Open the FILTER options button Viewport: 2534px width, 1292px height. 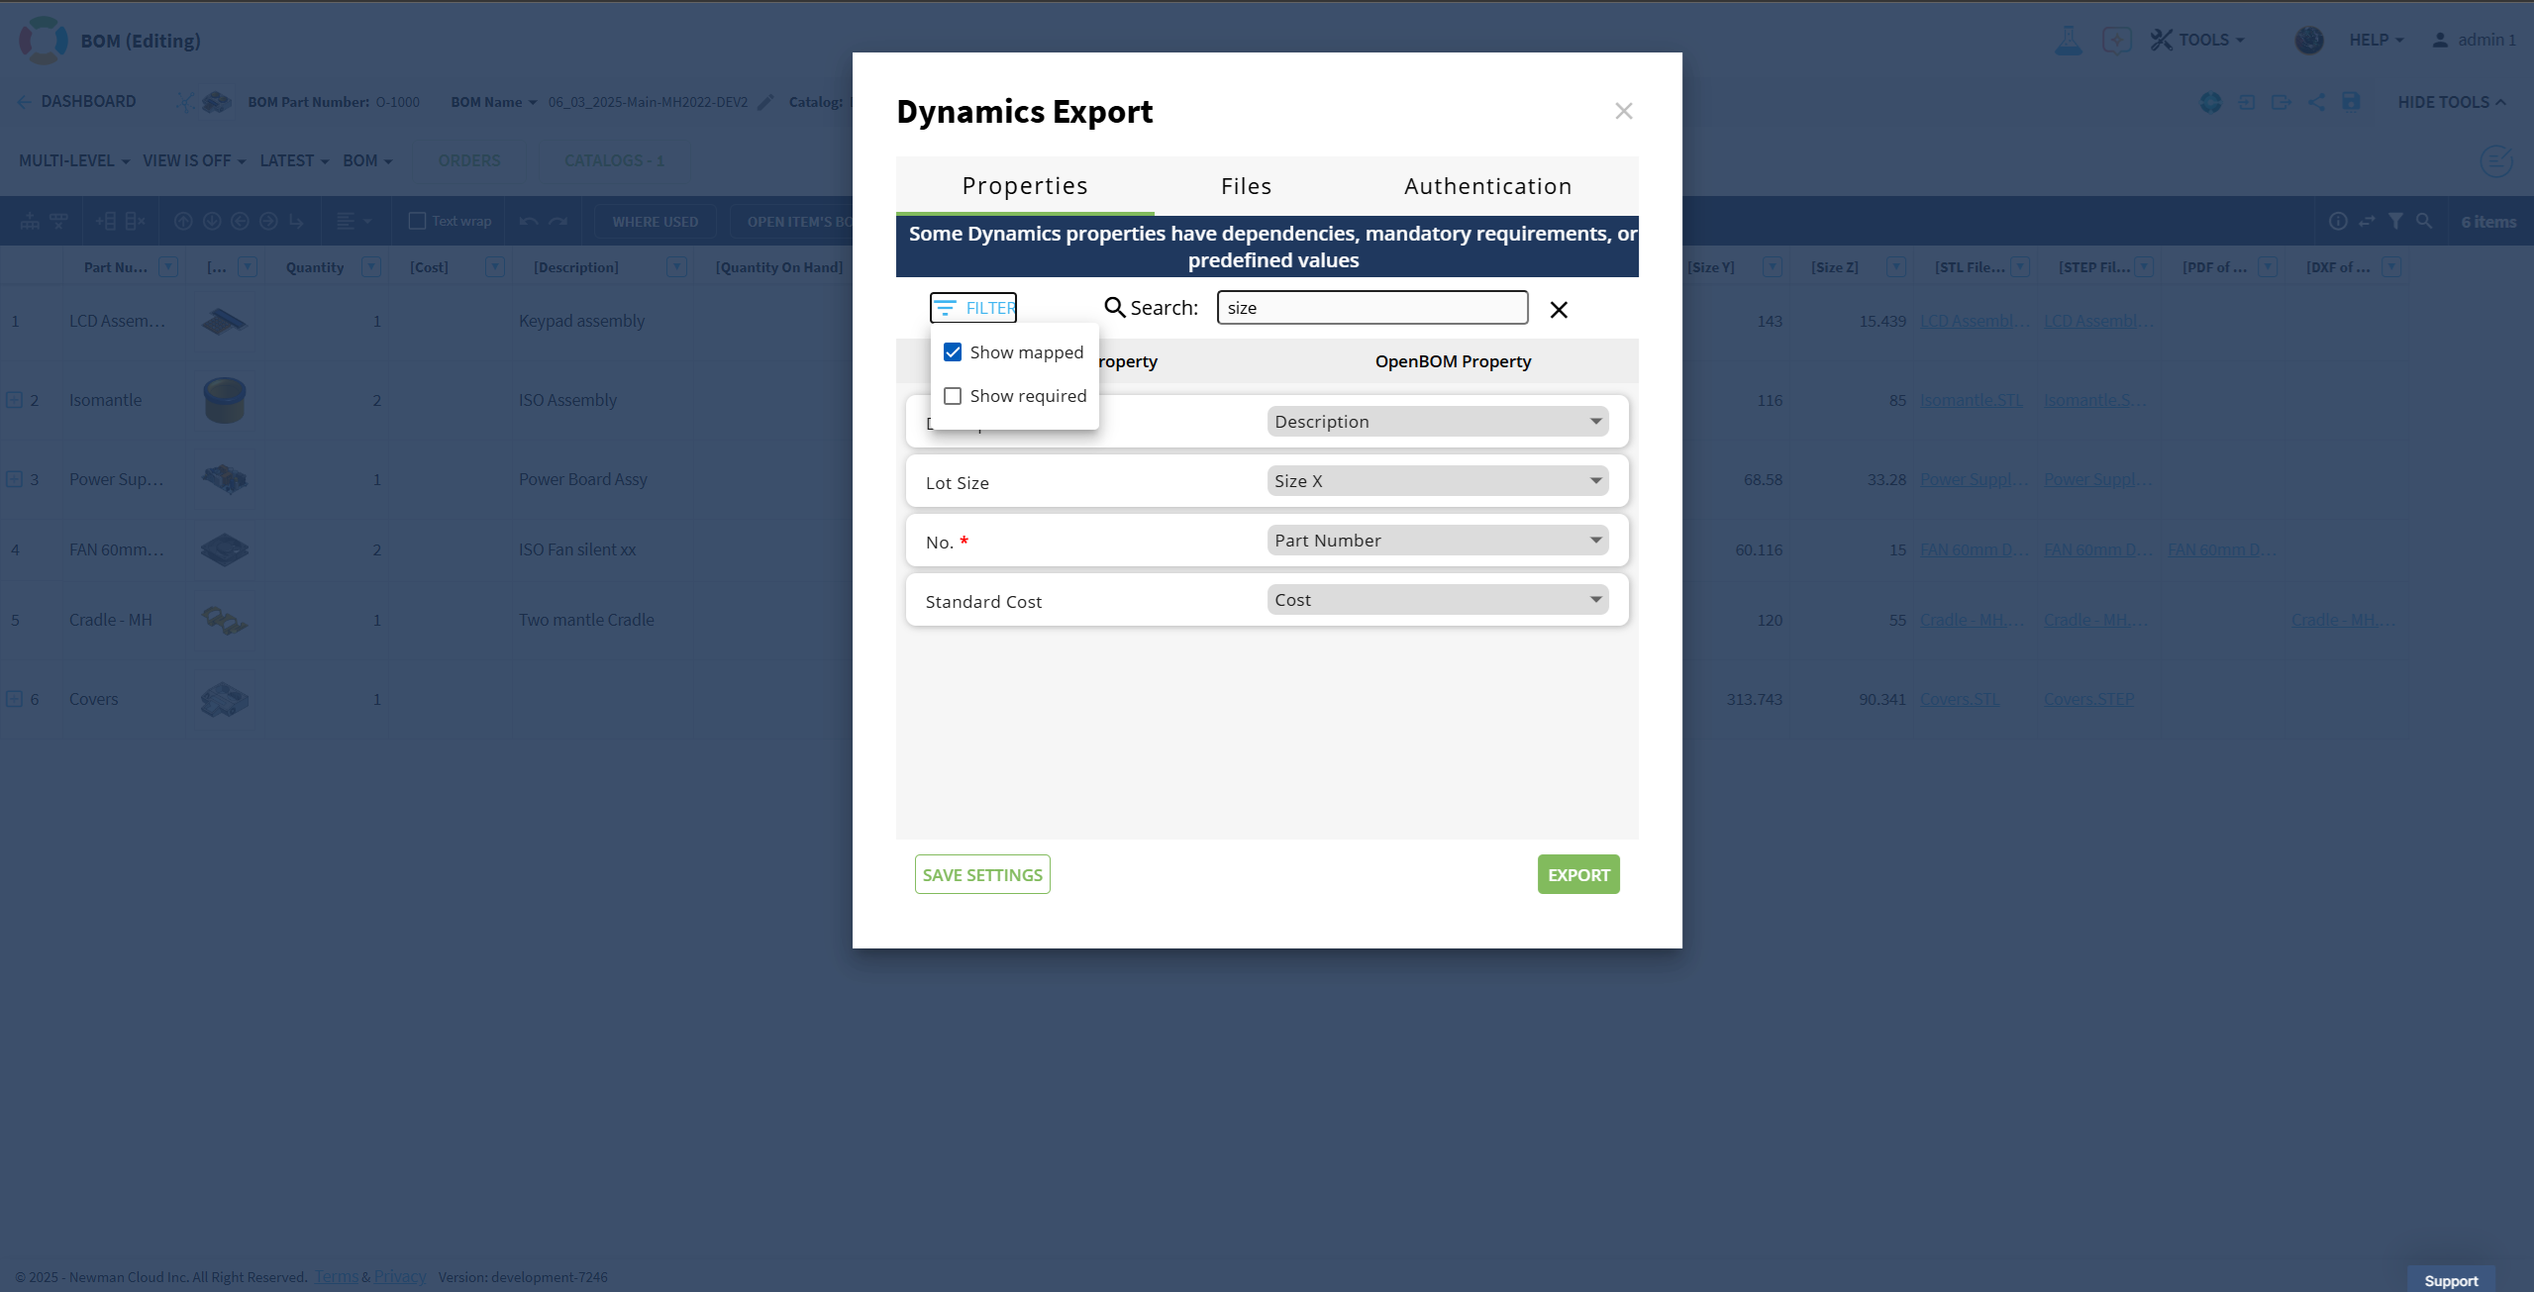point(973,308)
